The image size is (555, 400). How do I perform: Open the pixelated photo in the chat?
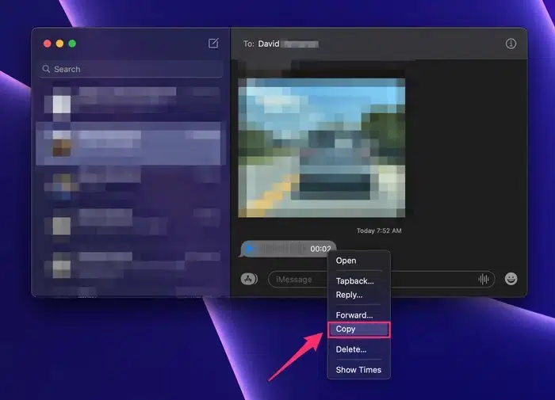pos(321,147)
